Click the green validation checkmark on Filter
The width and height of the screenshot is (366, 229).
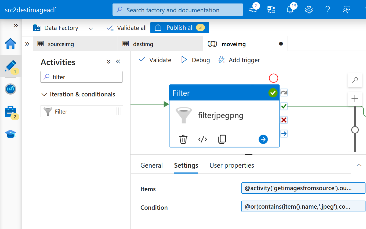coord(273,93)
